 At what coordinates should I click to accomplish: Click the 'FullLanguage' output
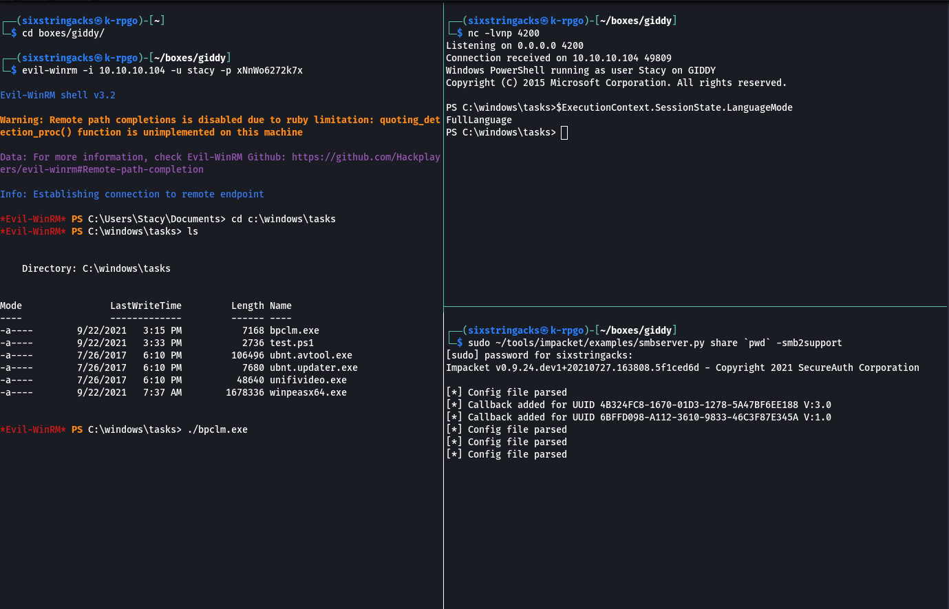coord(479,120)
